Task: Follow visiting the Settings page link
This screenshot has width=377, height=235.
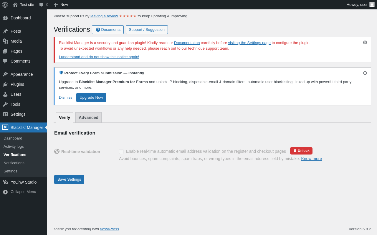Action: point(249,43)
